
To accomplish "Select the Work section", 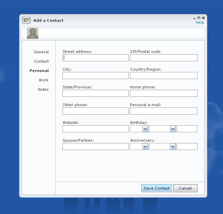I will (44, 80).
